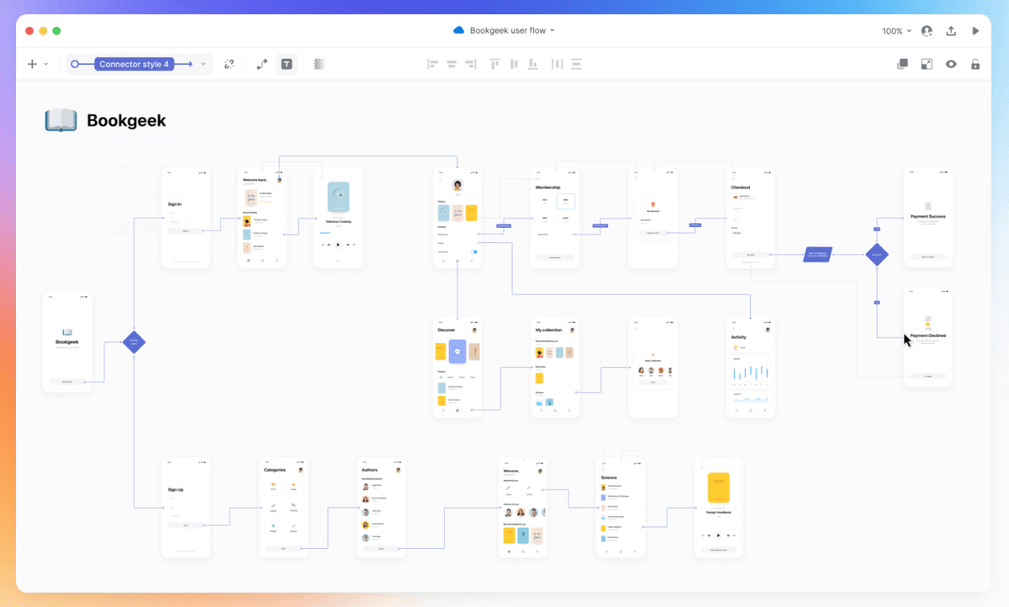Image resolution: width=1009 pixels, height=607 pixels.
Task: Click the purple featured card on Discover screen
Action: coord(457,351)
